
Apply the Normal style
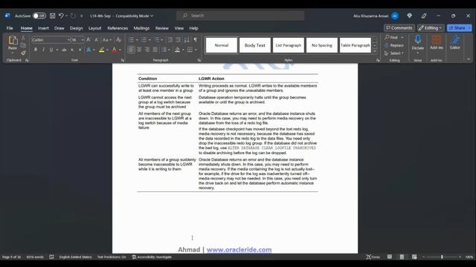(222, 45)
